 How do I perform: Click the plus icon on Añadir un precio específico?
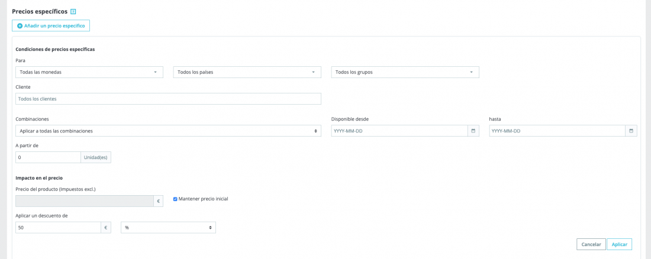point(20,26)
